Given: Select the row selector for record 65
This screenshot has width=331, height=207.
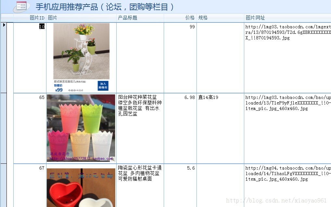Looking at the screenshot, I should click(x=4, y=128).
